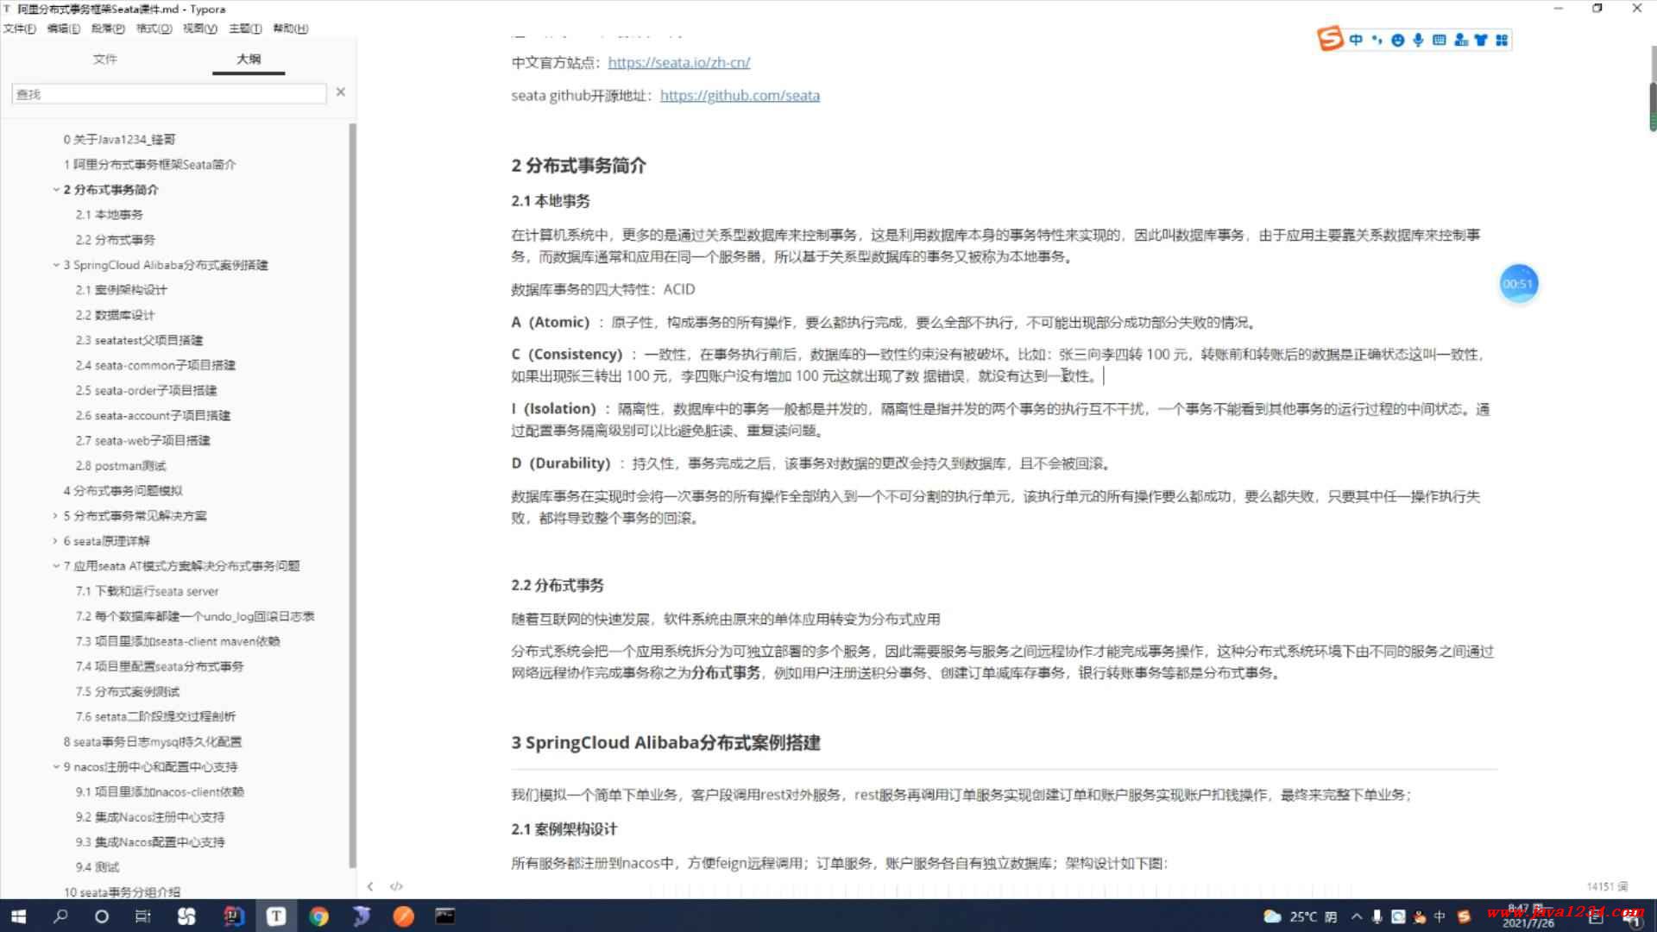The width and height of the screenshot is (1657, 932).
Task: Switch to the 文件 sidebar tab
Action: (105, 59)
